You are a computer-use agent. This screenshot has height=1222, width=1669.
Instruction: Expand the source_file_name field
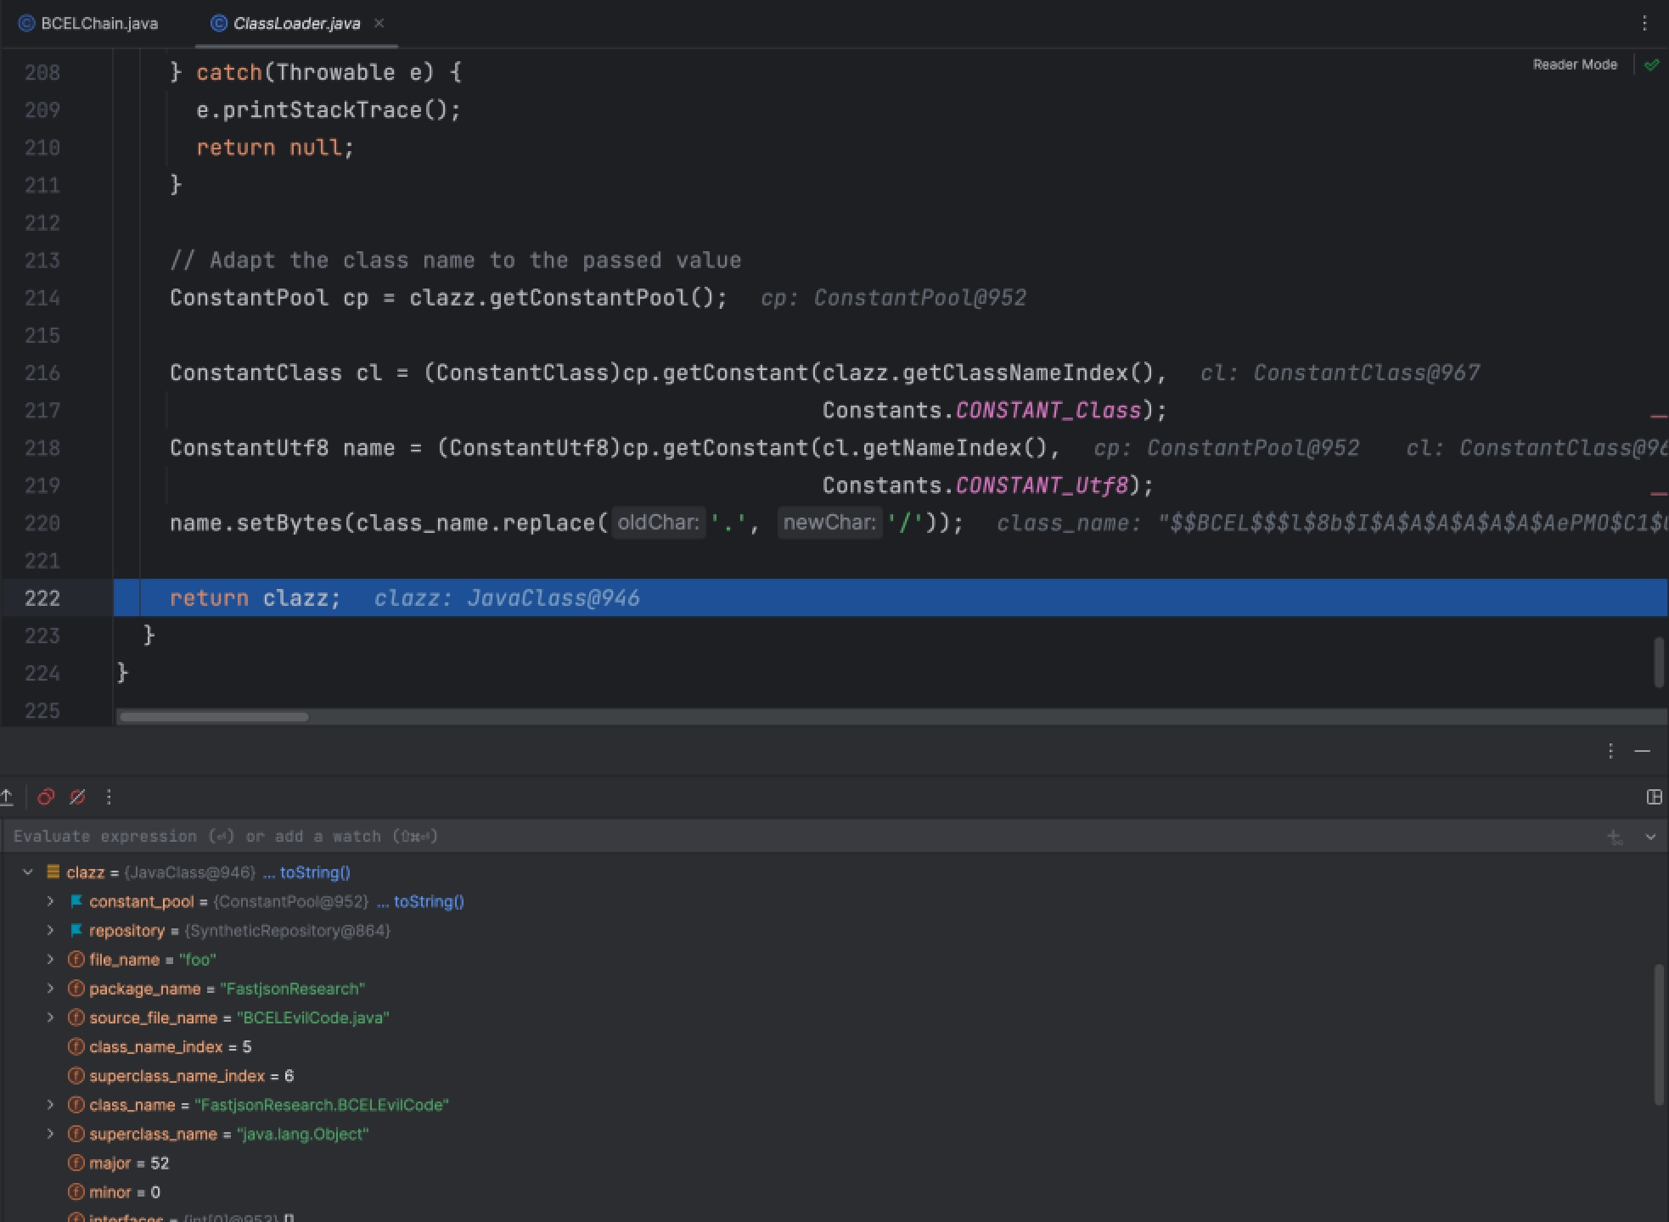pyautogui.click(x=50, y=1017)
